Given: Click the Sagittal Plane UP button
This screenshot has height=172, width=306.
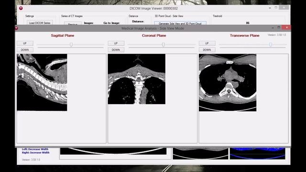Looking at the screenshot, I should tap(25, 43).
